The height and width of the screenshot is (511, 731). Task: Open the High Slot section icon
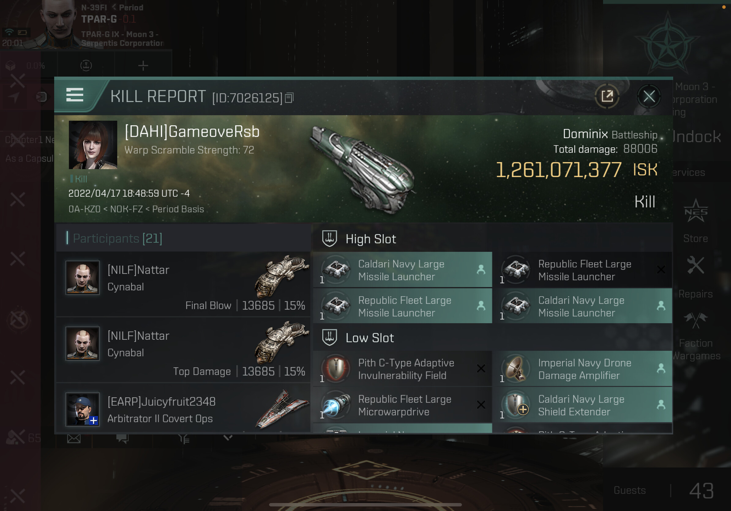point(329,239)
